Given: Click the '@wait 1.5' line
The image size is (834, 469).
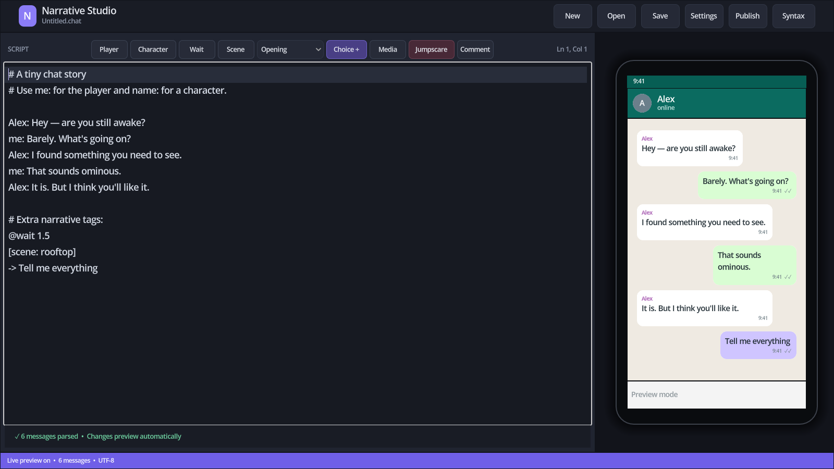Looking at the screenshot, I should [29, 236].
